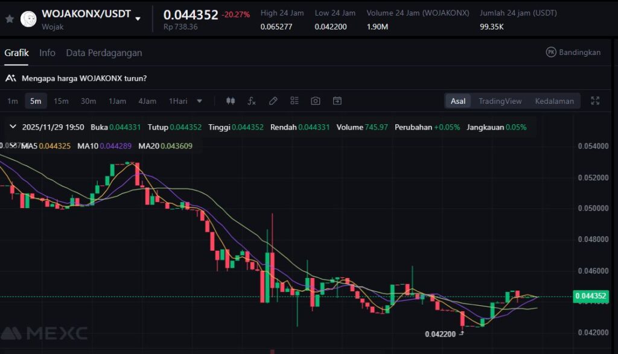Switch chart view to TradingView
Screen dimensions: 618x354
[500, 101]
